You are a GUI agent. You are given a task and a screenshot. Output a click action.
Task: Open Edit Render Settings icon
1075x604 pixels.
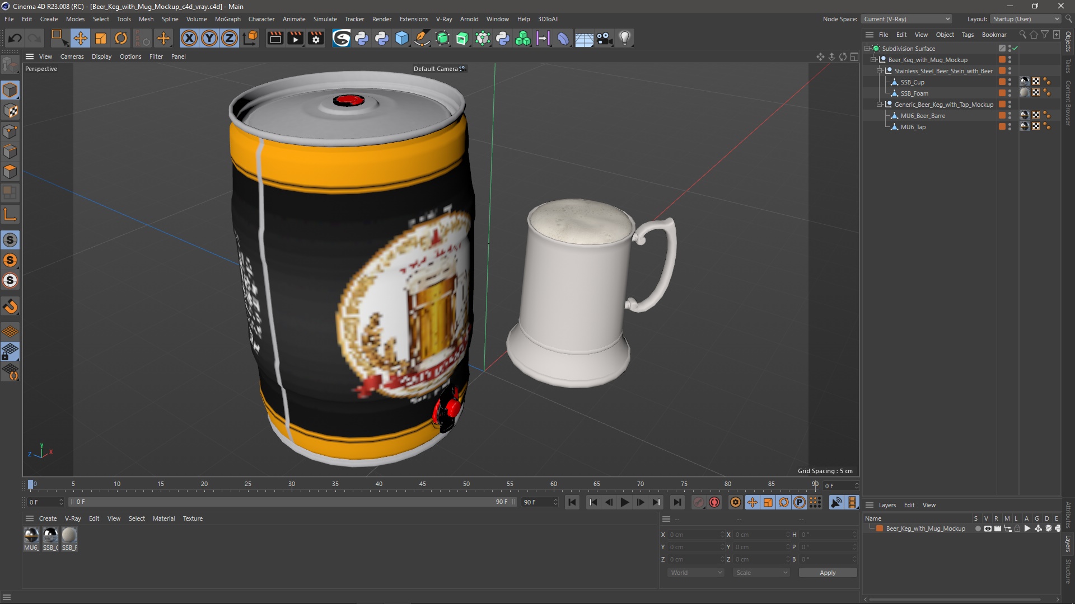pyautogui.click(x=316, y=38)
